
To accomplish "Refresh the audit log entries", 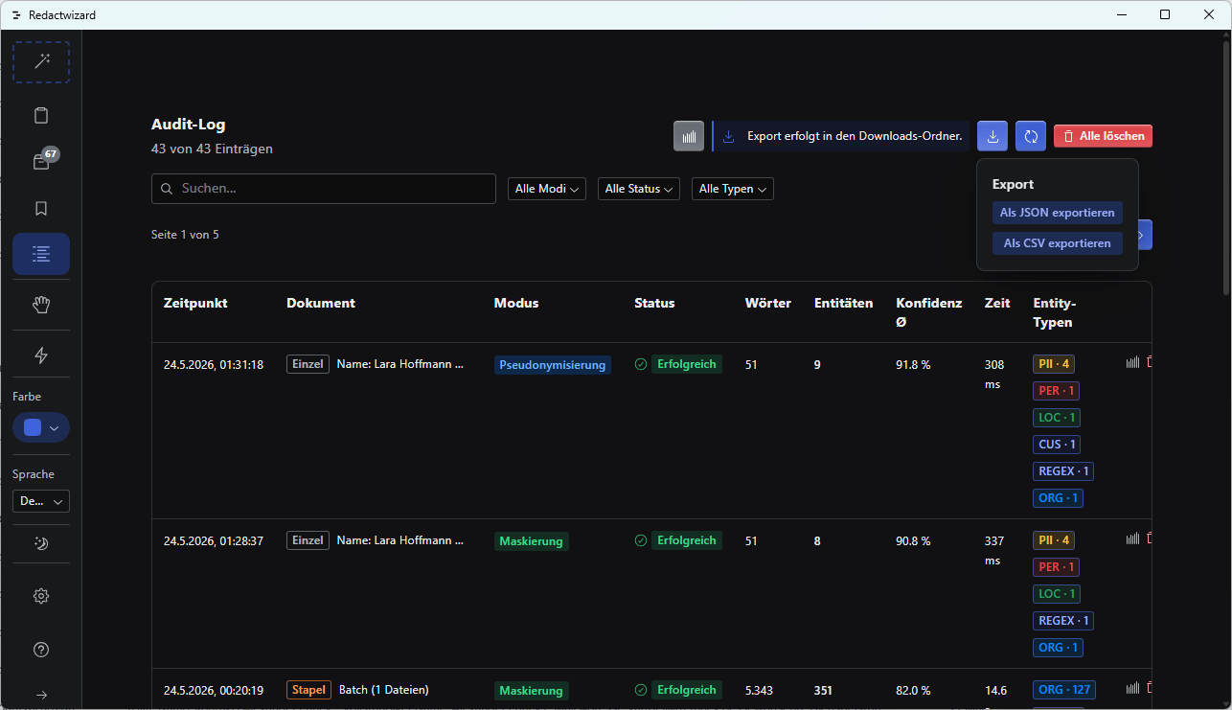I will point(1031,136).
